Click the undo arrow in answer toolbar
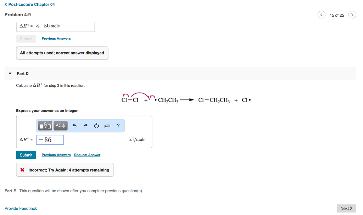This screenshot has height=215, width=363. tap(74, 126)
